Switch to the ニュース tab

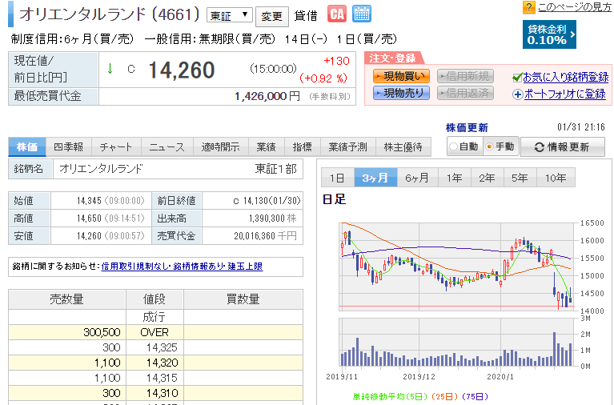click(167, 147)
